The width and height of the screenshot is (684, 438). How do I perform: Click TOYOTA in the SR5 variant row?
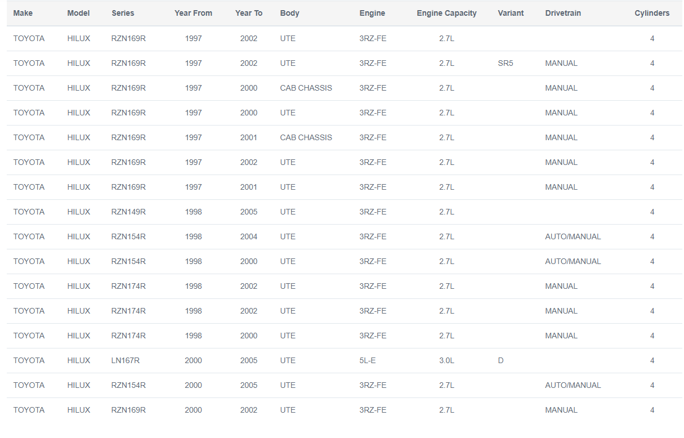pos(29,63)
